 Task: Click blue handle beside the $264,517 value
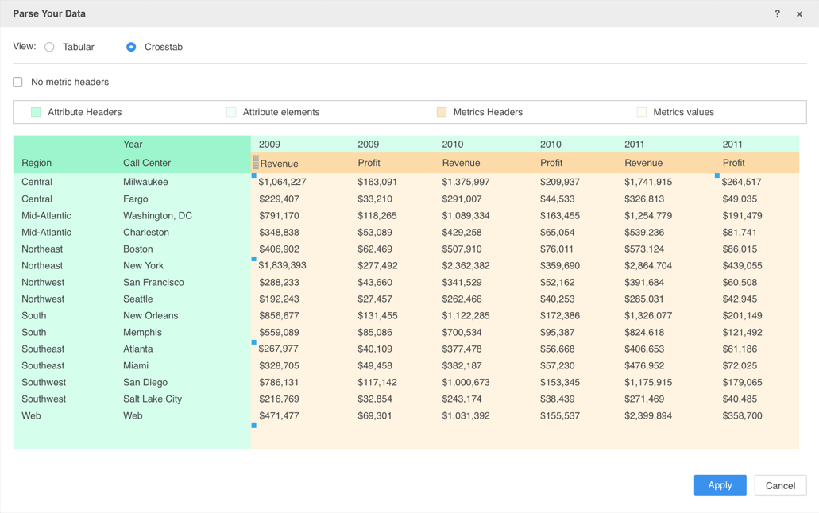coord(717,175)
